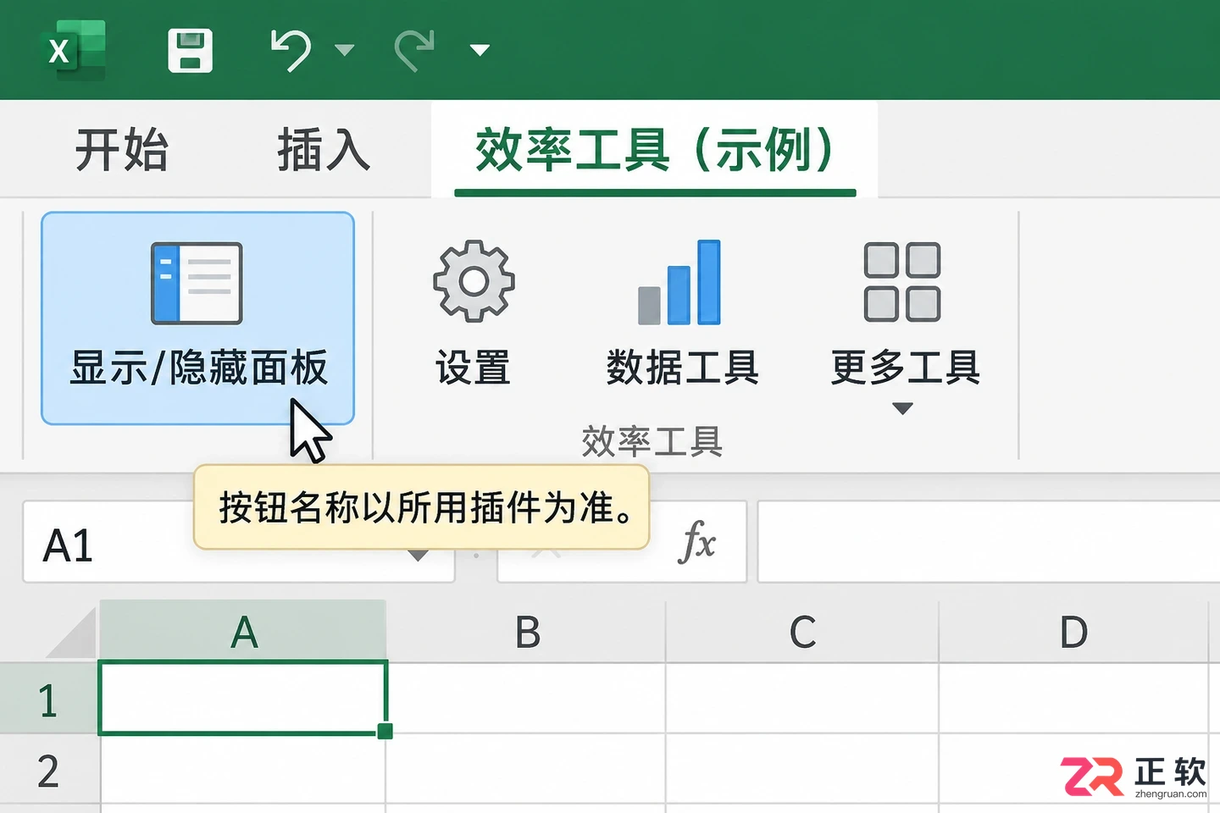Switch to the 插入 tab
This screenshot has width=1220, height=813.
pos(324,150)
